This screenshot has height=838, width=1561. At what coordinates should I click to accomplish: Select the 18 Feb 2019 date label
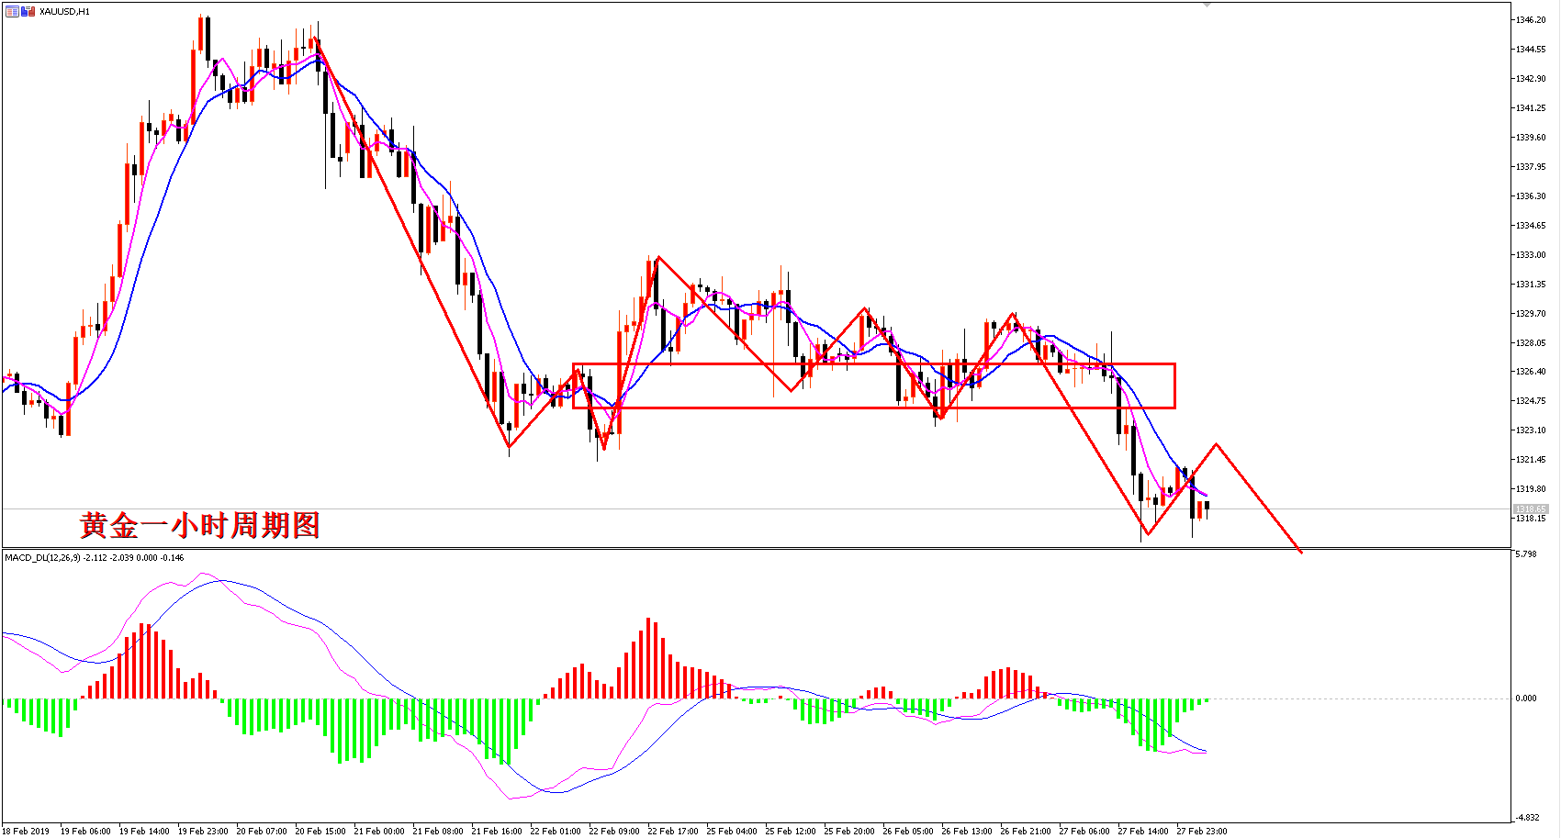tap(26, 831)
